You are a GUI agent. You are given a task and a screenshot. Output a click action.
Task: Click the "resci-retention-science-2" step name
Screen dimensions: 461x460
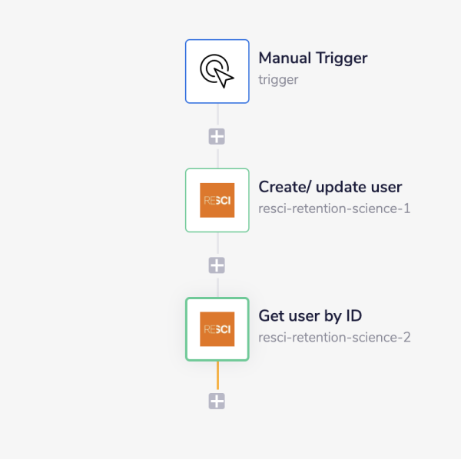[334, 337]
